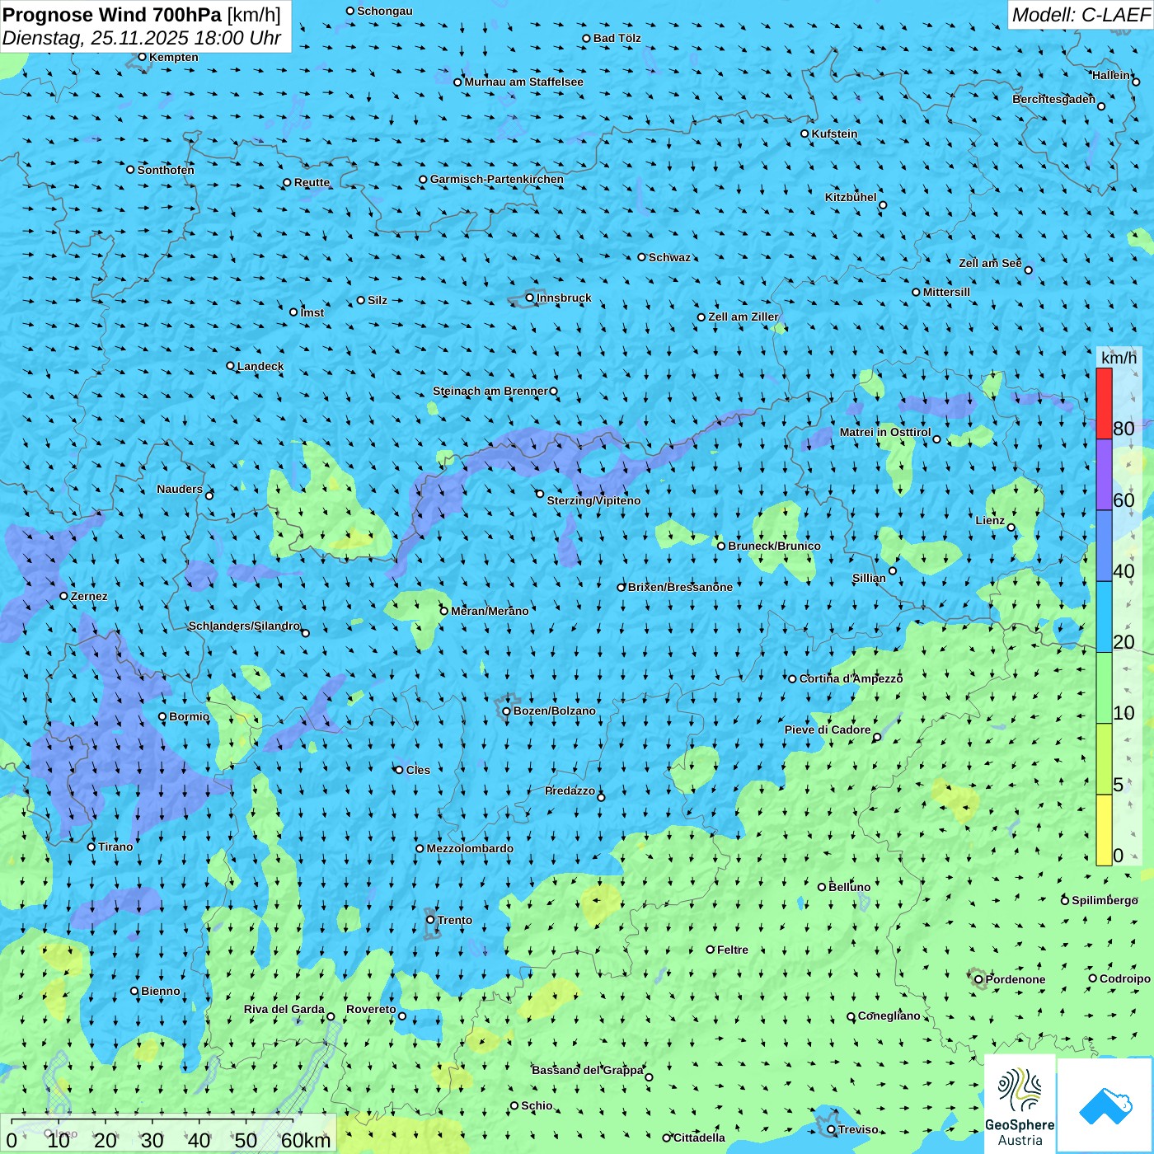The height and width of the screenshot is (1154, 1154).
Task: Click the Steinach am Brenner label
Action: click(490, 391)
